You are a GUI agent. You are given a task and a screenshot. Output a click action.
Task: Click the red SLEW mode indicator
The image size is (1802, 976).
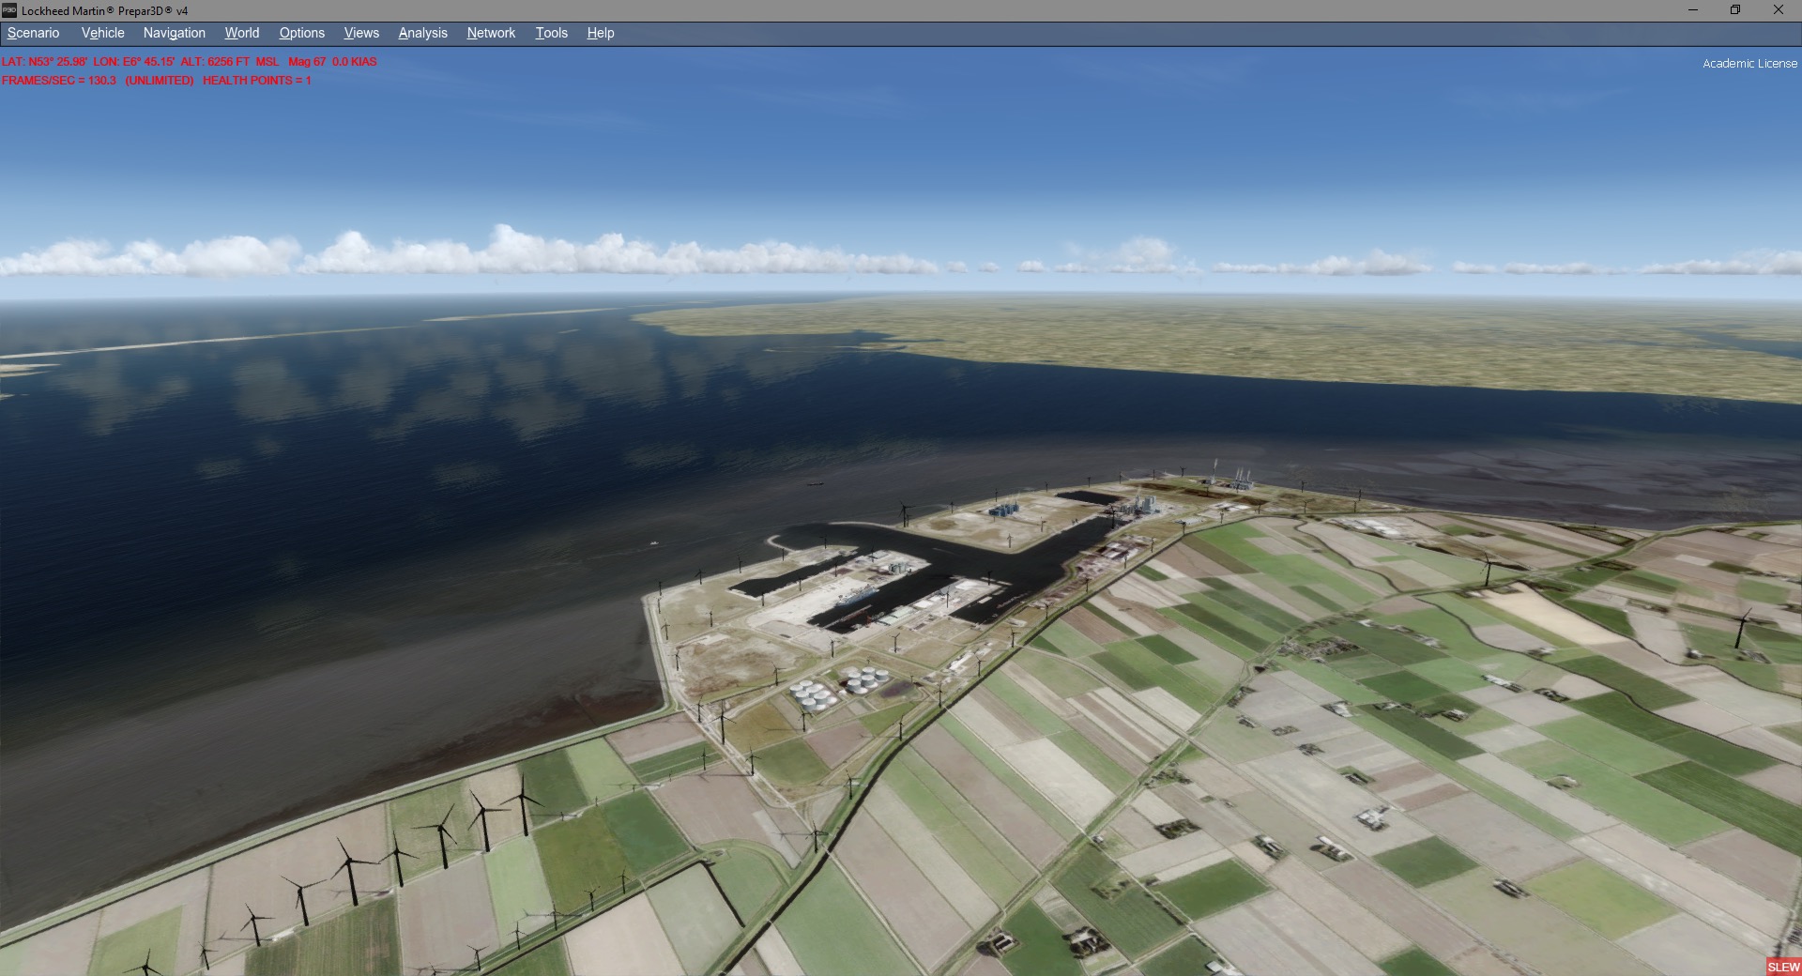1783,967
